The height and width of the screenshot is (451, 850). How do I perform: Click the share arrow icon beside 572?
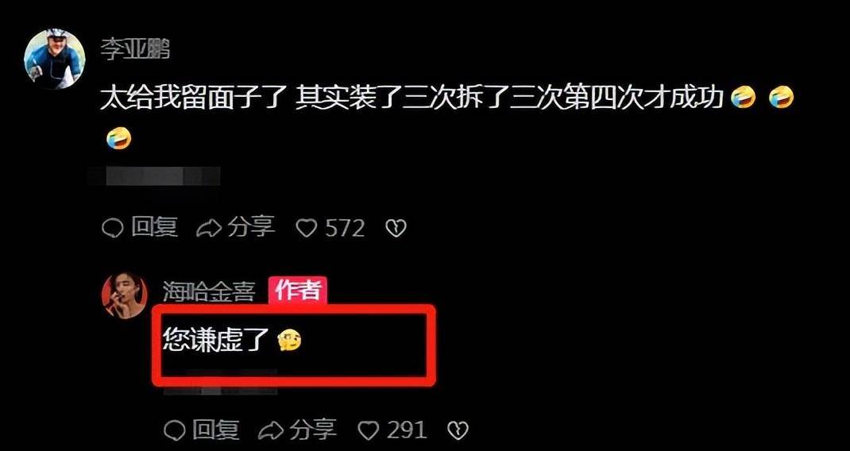pos(209,229)
